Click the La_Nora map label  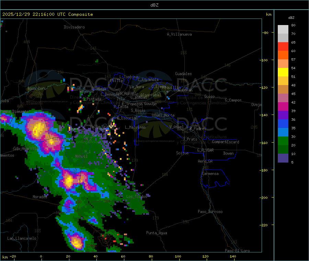137,87
